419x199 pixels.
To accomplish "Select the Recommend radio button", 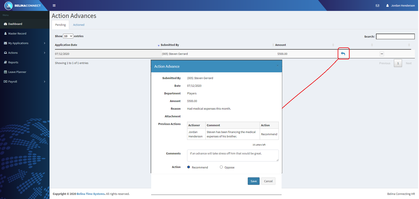I will [189, 167].
